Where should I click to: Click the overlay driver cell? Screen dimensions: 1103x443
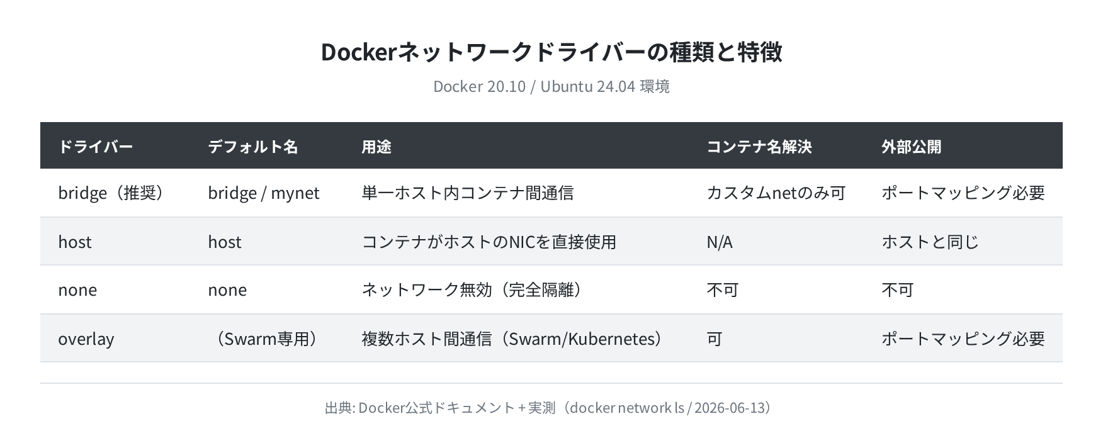86,339
